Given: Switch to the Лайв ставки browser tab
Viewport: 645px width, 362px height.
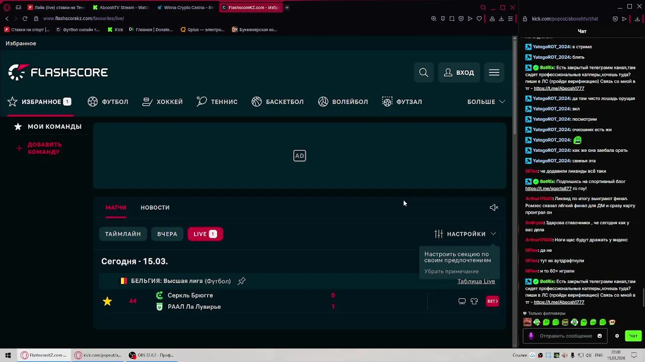Looking at the screenshot, I should 56,8.
